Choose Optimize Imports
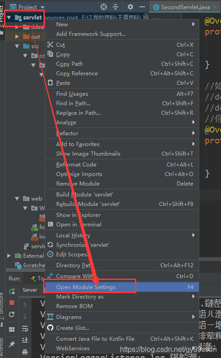Viewport: 221px width, 358px height. pos(122,174)
